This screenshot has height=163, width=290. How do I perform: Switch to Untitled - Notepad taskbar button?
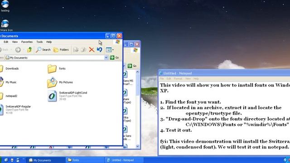point(124,160)
